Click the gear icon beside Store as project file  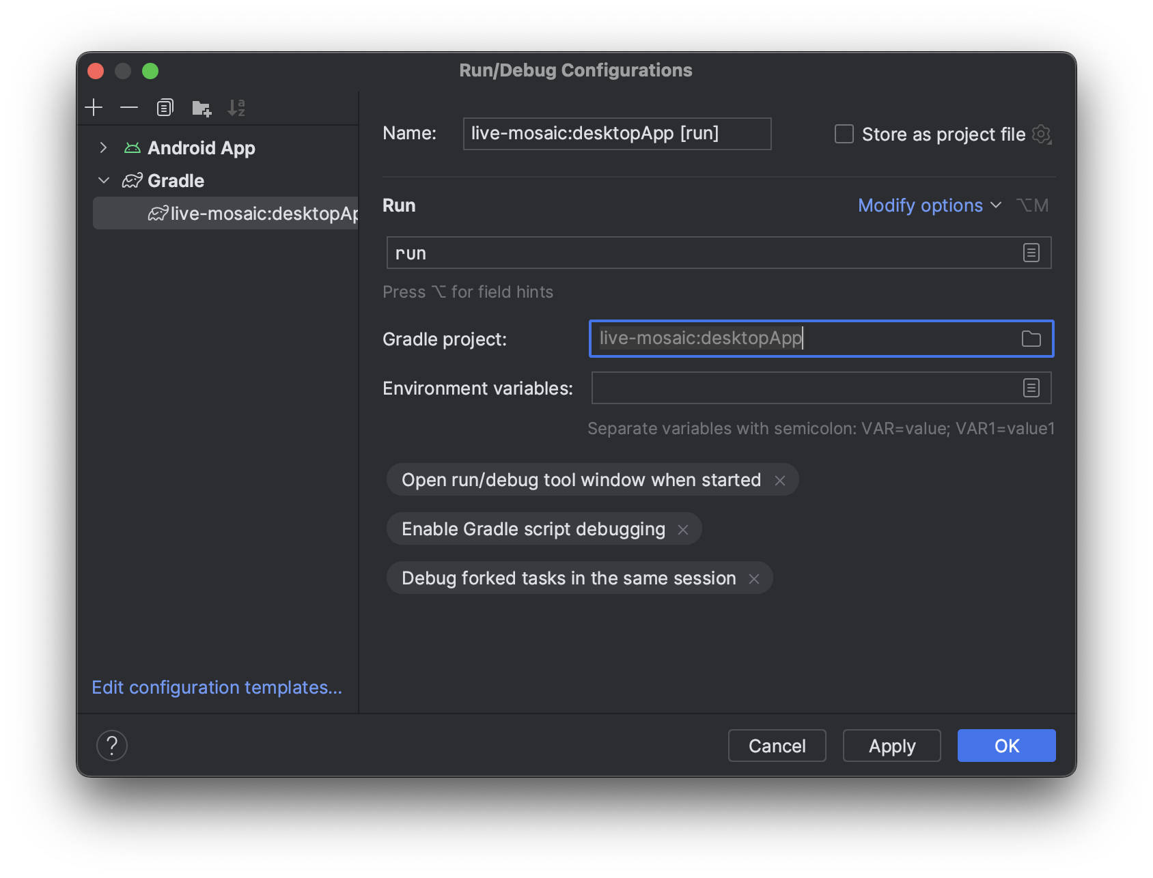coord(1042,134)
